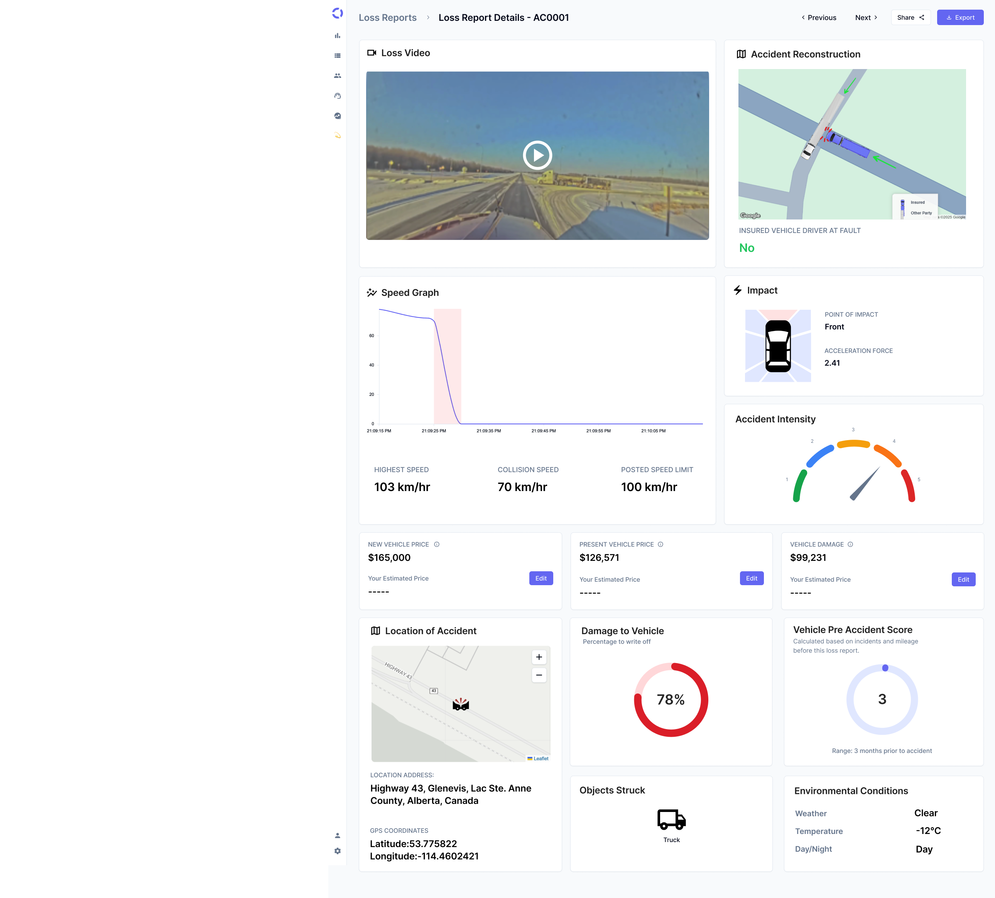Go to the Next loss report

pyautogui.click(x=866, y=18)
